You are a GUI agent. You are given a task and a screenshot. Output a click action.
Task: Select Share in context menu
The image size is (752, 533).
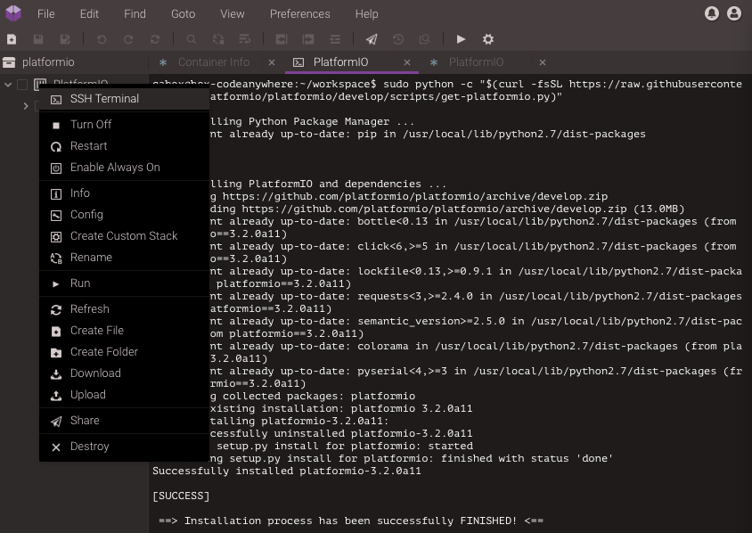click(124, 421)
